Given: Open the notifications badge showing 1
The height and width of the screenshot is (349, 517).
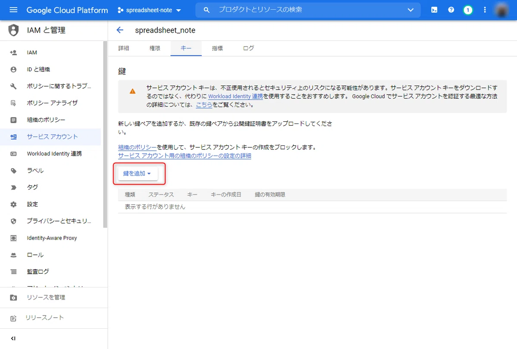Looking at the screenshot, I should point(468,9).
